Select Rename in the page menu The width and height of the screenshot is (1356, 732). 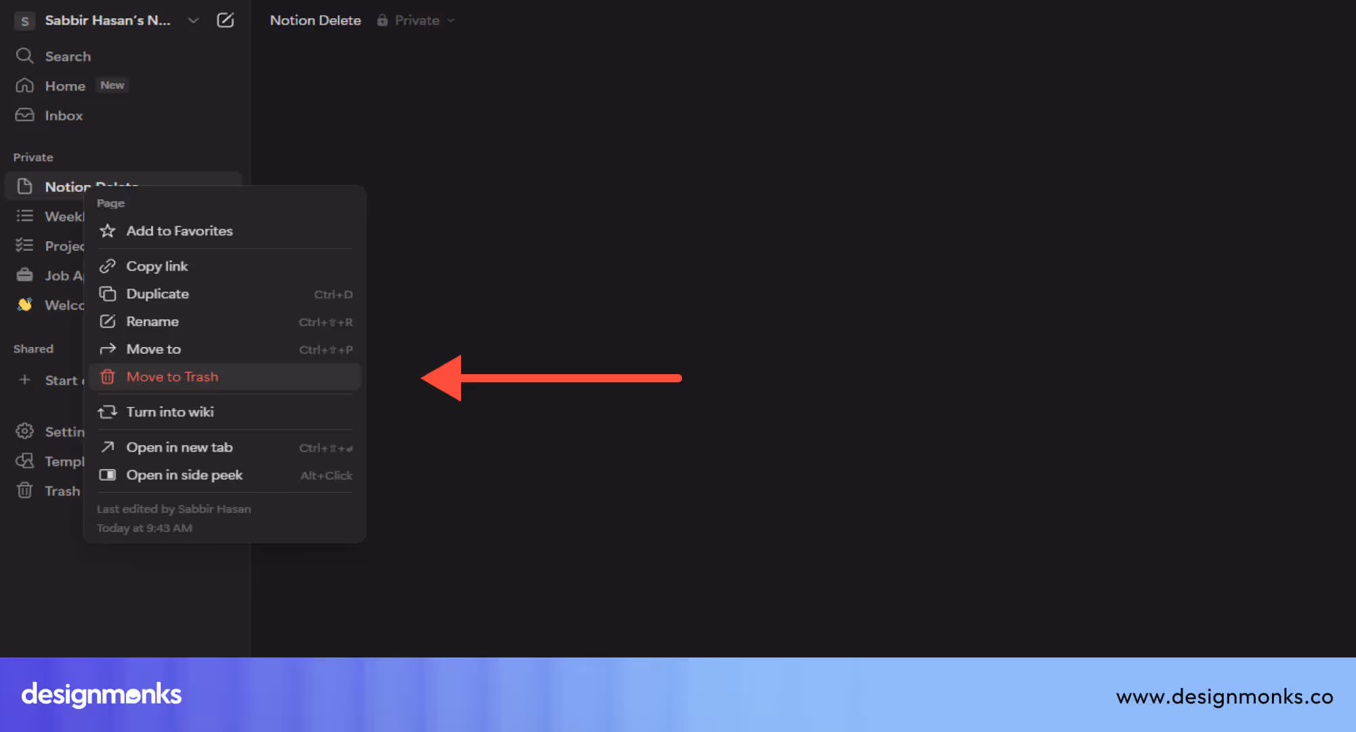point(153,322)
